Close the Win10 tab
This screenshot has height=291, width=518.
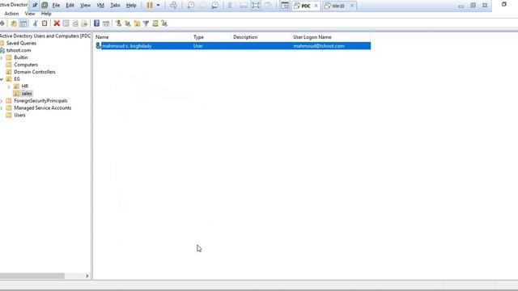pyautogui.click(x=352, y=6)
